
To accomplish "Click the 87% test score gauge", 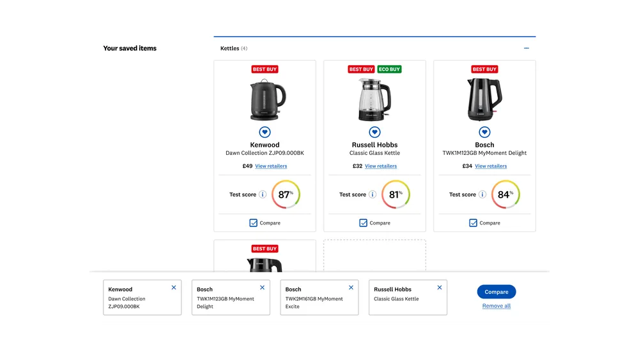I will point(286,194).
